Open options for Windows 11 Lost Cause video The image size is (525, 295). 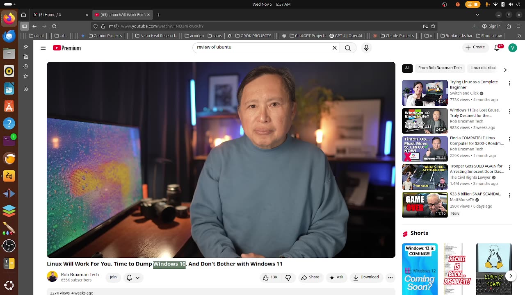[x=509, y=111]
